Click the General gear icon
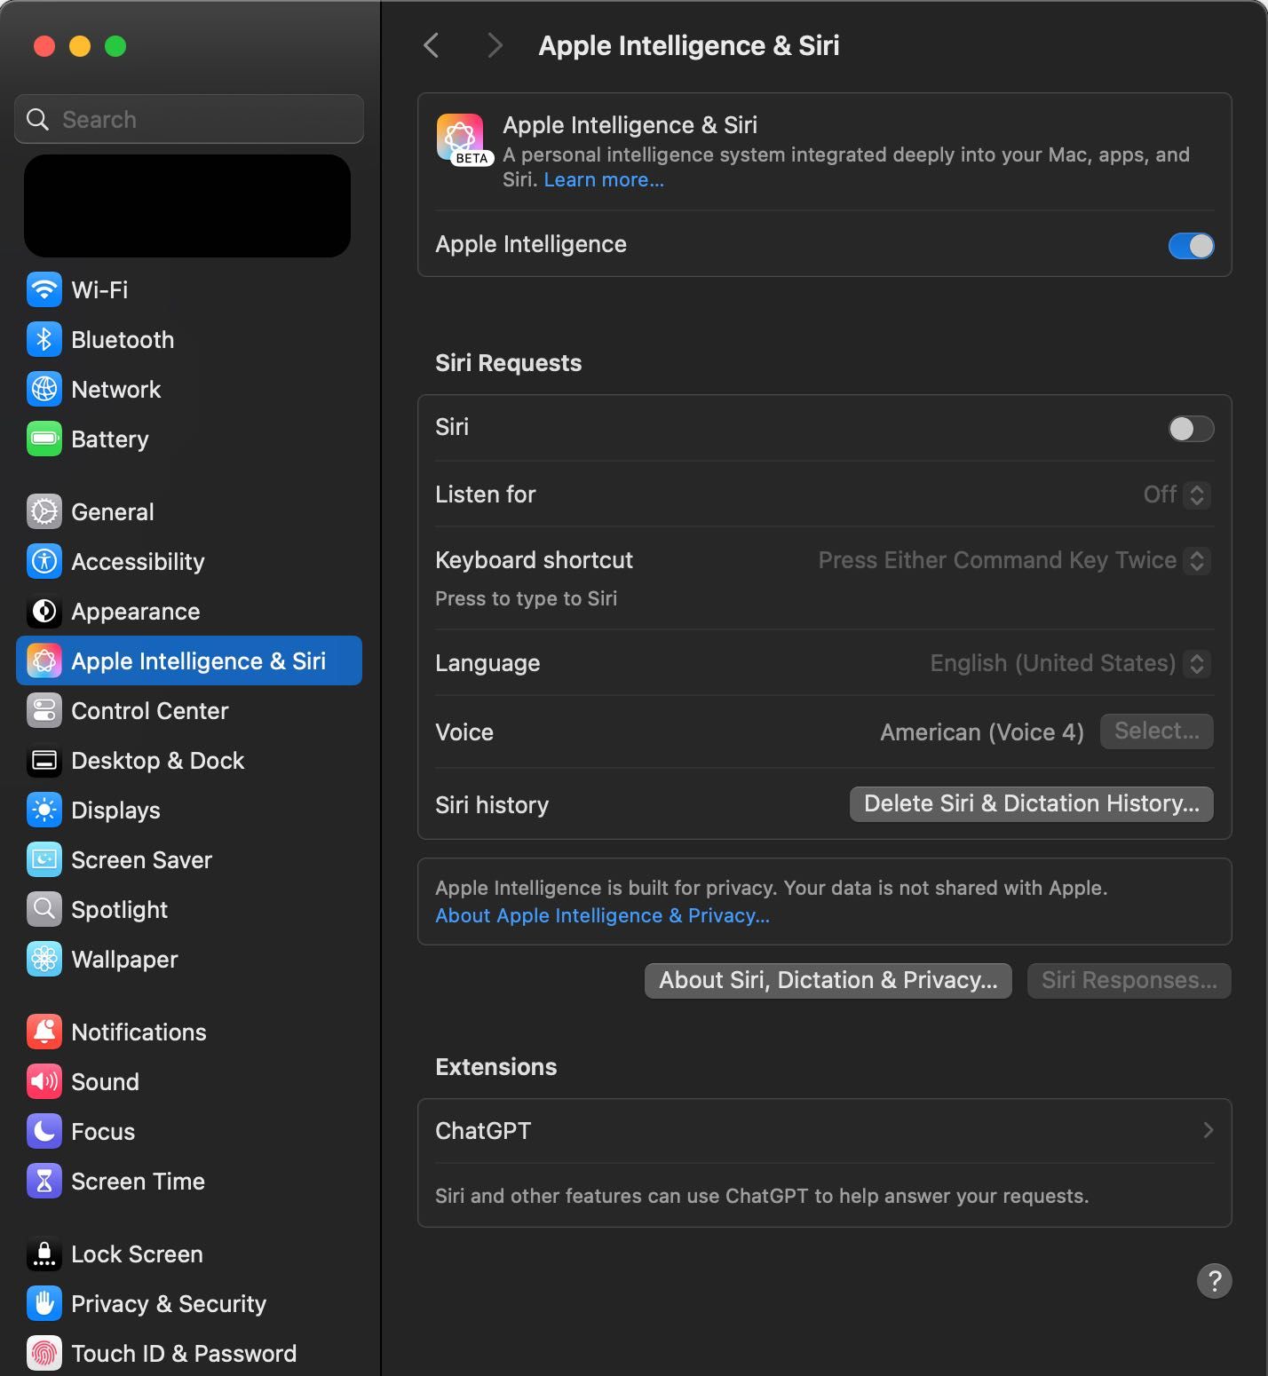Screen dimensions: 1268x1376 click(x=44, y=511)
